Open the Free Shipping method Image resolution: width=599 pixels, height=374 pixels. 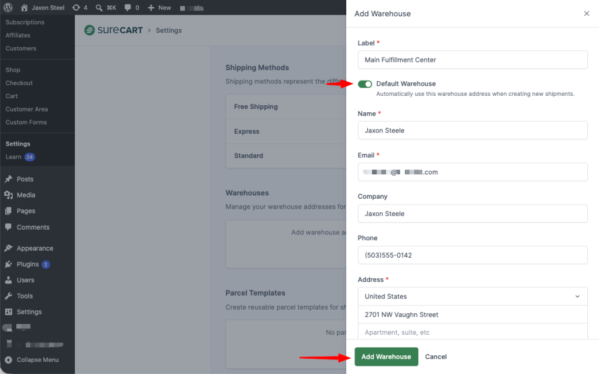click(286, 106)
